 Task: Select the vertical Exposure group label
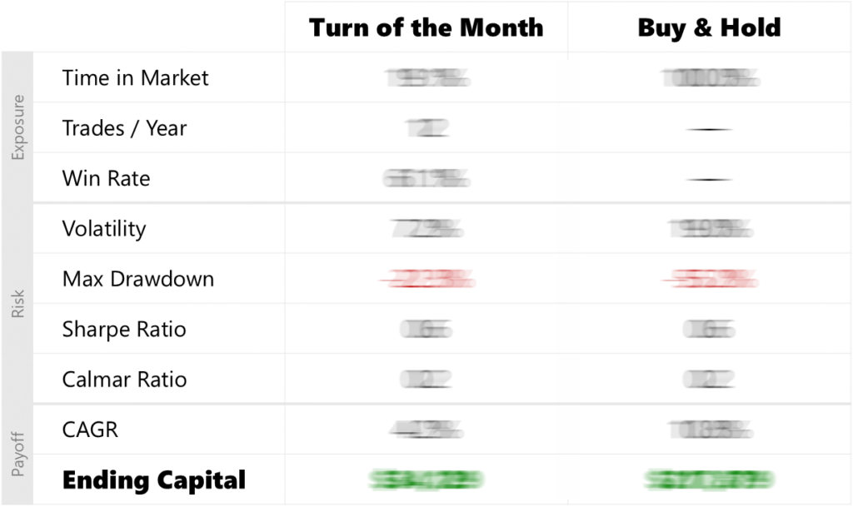click(18, 127)
